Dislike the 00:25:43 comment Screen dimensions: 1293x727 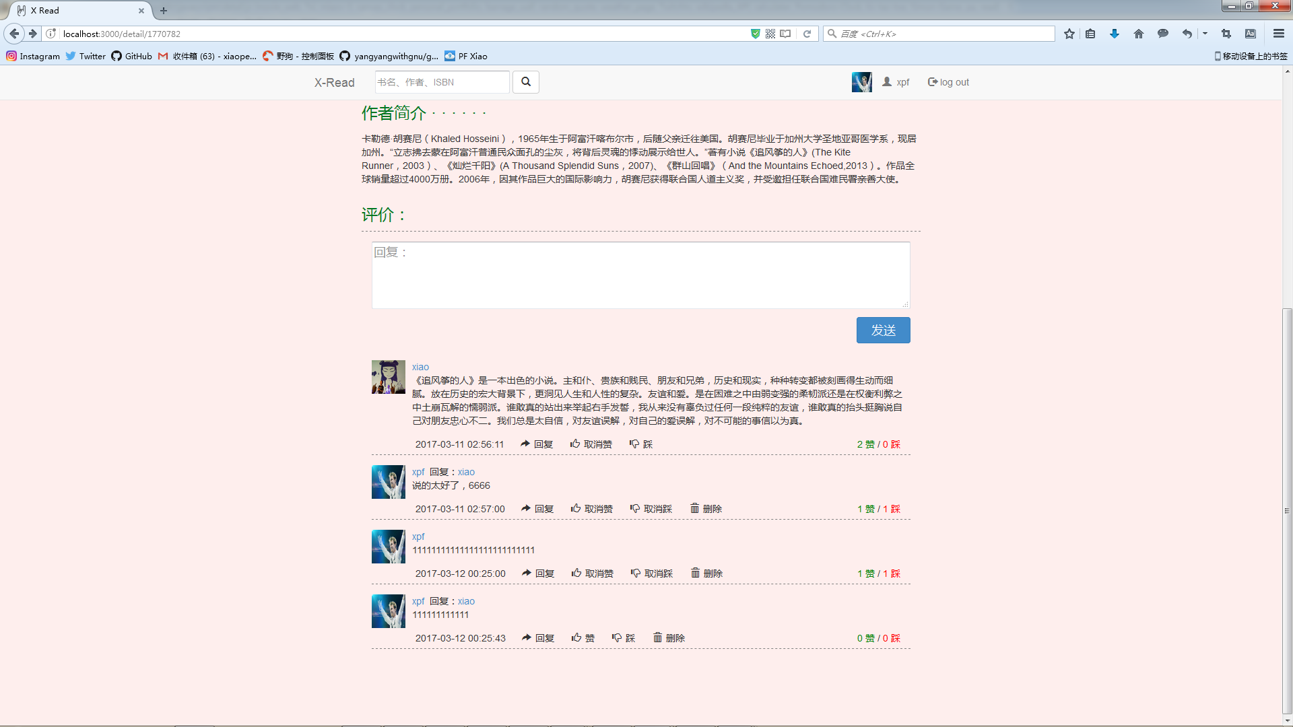(624, 638)
